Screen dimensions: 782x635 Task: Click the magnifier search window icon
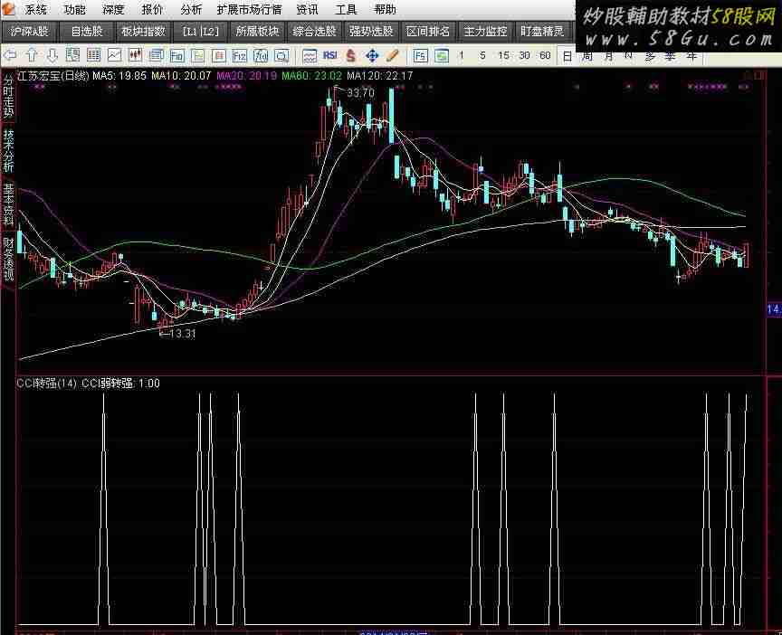coord(281,56)
